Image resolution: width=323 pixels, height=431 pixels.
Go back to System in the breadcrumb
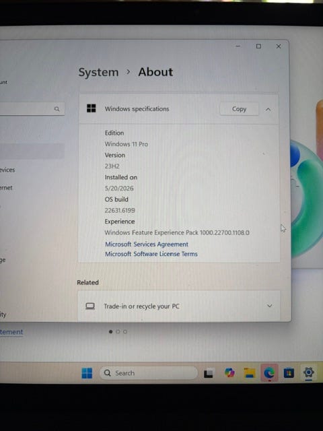pyautogui.click(x=98, y=72)
